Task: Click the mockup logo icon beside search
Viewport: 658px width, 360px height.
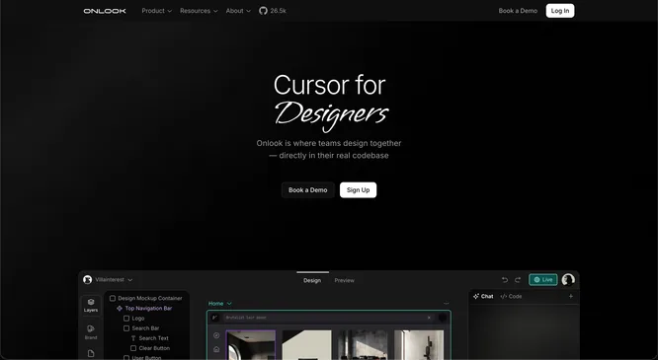Action: (x=214, y=318)
